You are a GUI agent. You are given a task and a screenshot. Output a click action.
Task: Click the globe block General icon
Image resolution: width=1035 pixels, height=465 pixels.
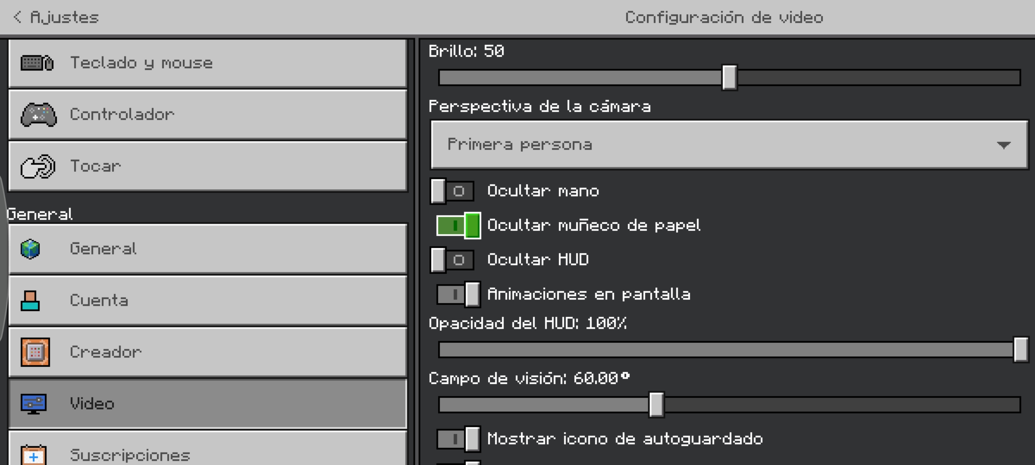(30, 249)
